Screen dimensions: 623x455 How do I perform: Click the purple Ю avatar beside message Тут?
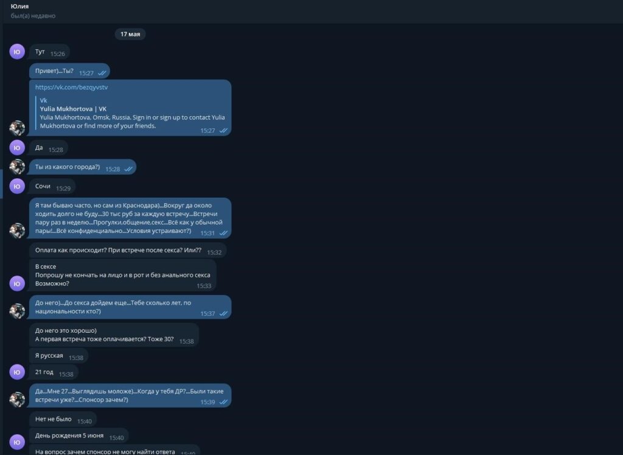(x=17, y=52)
